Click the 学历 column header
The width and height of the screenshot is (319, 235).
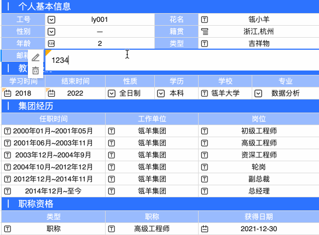(176, 81)
